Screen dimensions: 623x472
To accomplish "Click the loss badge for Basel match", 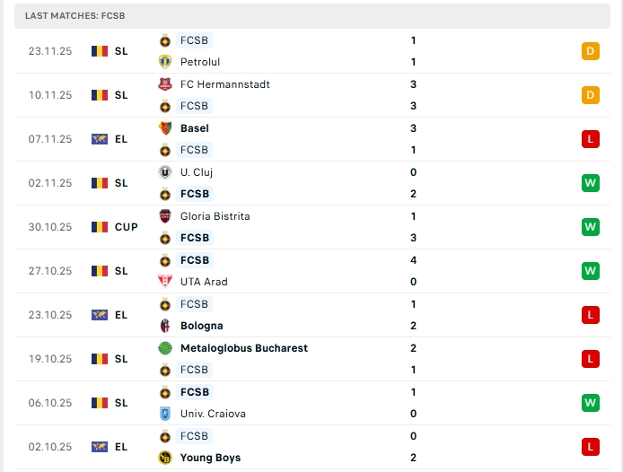I will 590,139.
